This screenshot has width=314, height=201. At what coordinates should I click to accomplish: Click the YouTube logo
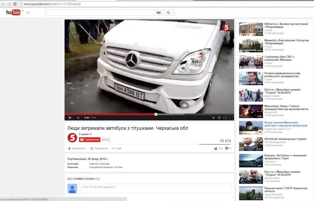[13, 12]
